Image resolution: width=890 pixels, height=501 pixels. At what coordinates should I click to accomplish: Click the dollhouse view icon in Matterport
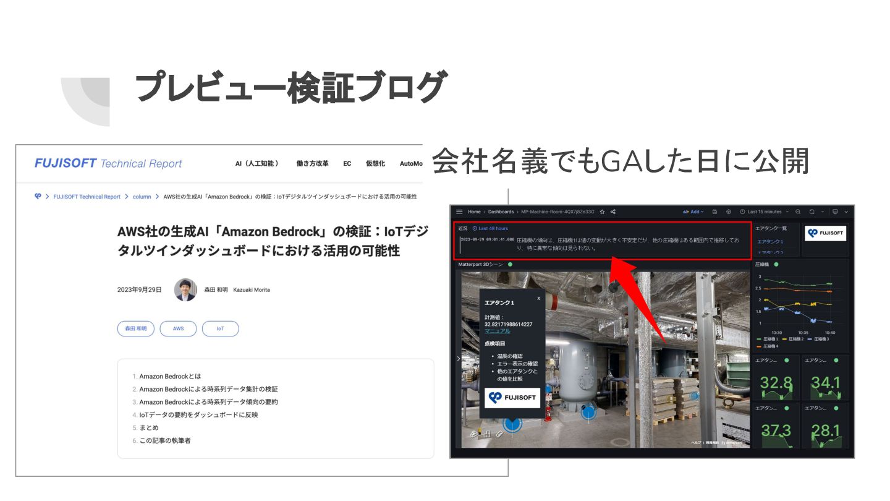(x=473, y=434)
